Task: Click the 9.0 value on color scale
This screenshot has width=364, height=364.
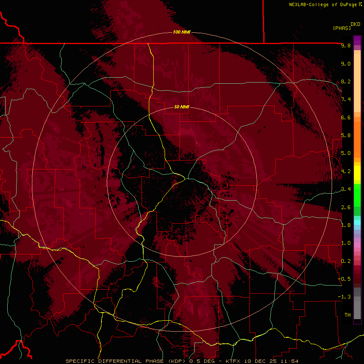Action: click(346, 63)
